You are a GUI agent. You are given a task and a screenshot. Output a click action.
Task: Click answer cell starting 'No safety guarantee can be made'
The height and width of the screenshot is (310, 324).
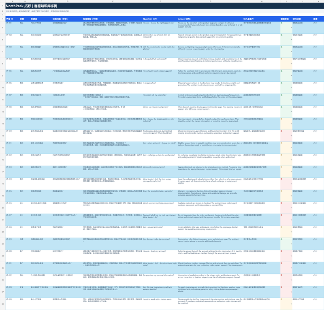pyautogui.click(x=210, y=292)
